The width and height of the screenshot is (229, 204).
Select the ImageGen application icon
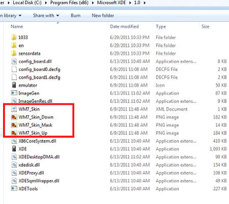pyautogui.click(x=14, y=93)
